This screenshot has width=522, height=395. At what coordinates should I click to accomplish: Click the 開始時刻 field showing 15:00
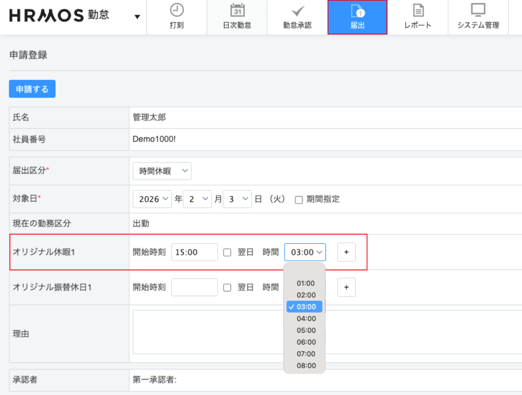tap(194, 252)
